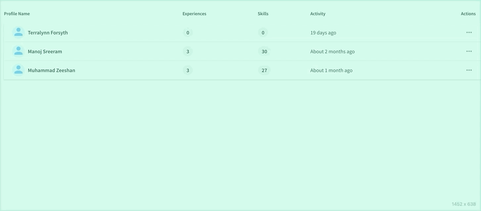
Task: Click Terralynn Forsyth's avatar icon
Action: 19,32
